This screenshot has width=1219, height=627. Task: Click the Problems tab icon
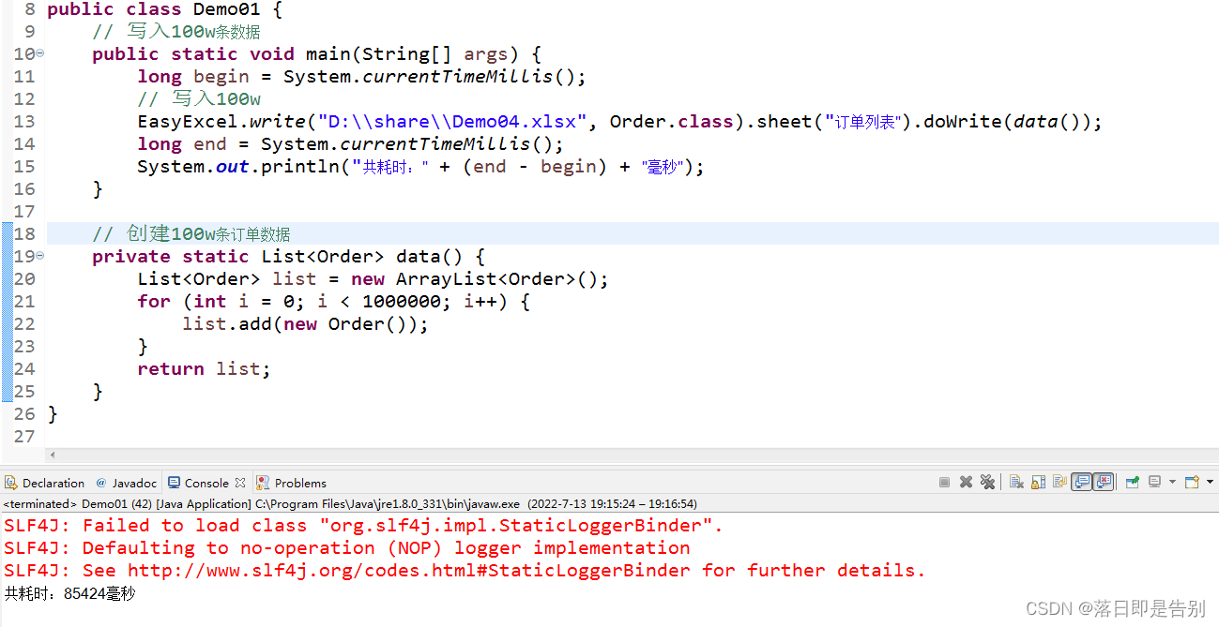264,483
